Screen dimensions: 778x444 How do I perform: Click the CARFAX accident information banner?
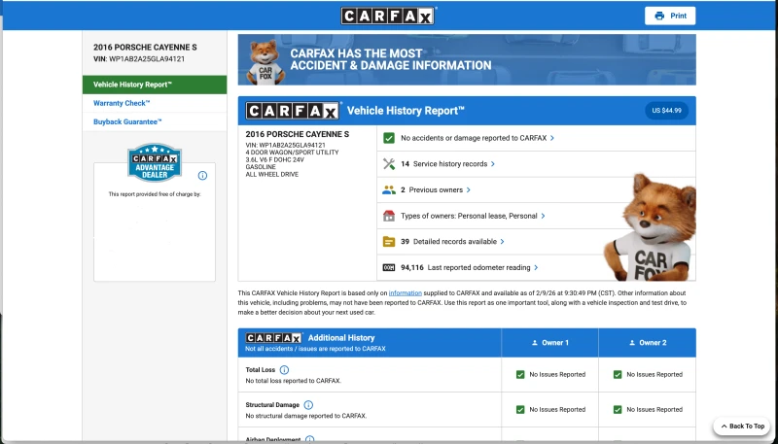(467, 59)
